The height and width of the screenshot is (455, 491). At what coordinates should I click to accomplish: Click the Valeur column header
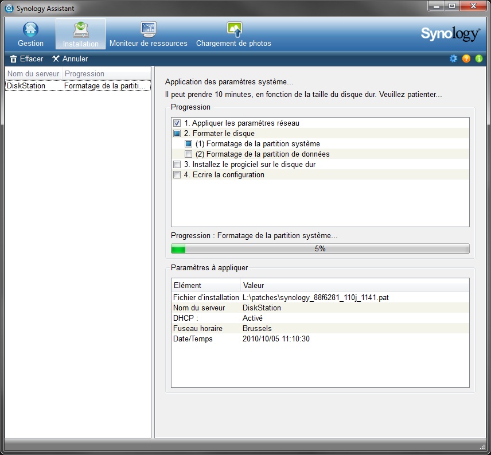355,285
